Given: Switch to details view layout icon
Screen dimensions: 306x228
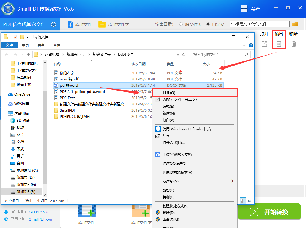Looking at the screenshot, I should tap(243, 201).
